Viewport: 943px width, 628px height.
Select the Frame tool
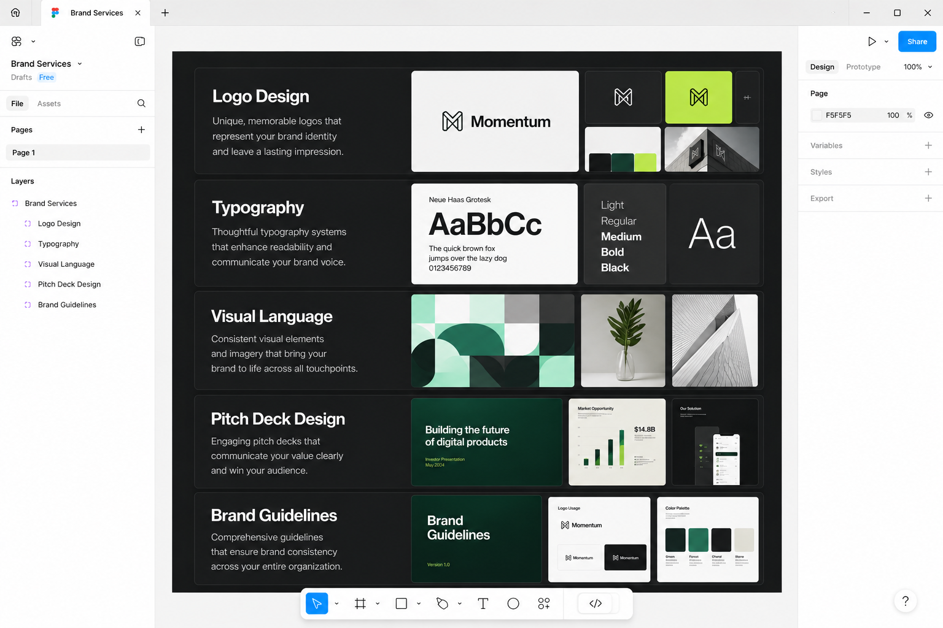pos(360,603)
